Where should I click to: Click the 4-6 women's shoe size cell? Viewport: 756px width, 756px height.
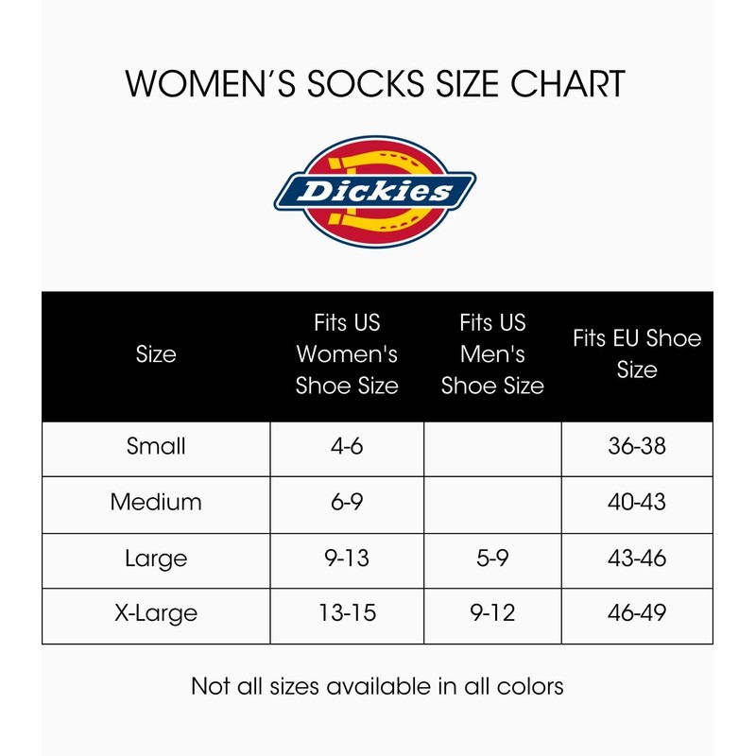tap(347, 446)
